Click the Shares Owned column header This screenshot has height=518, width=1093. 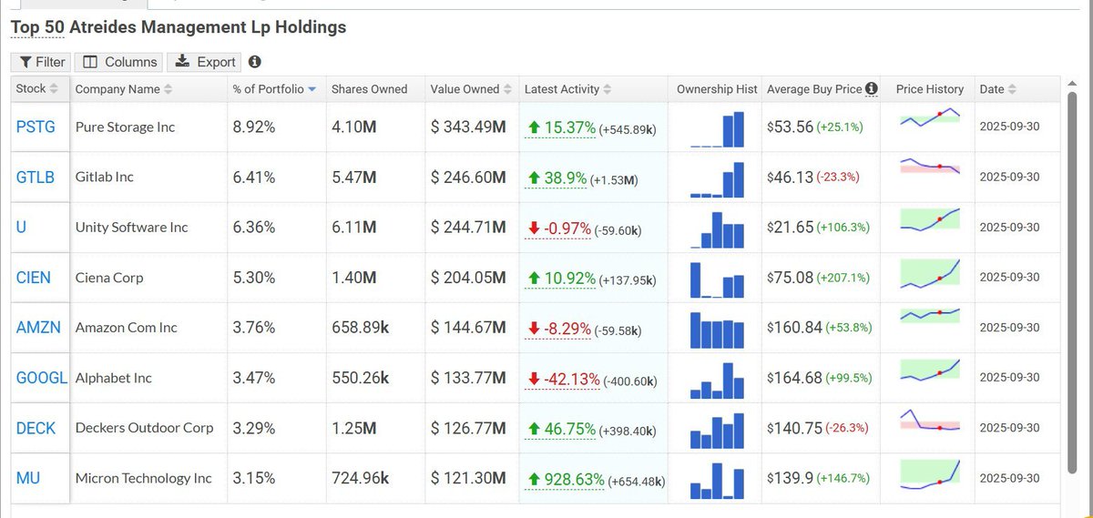[369, 88]
